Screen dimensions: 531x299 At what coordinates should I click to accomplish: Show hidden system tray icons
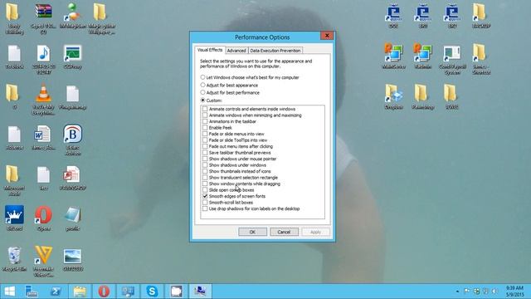[457, 292]
